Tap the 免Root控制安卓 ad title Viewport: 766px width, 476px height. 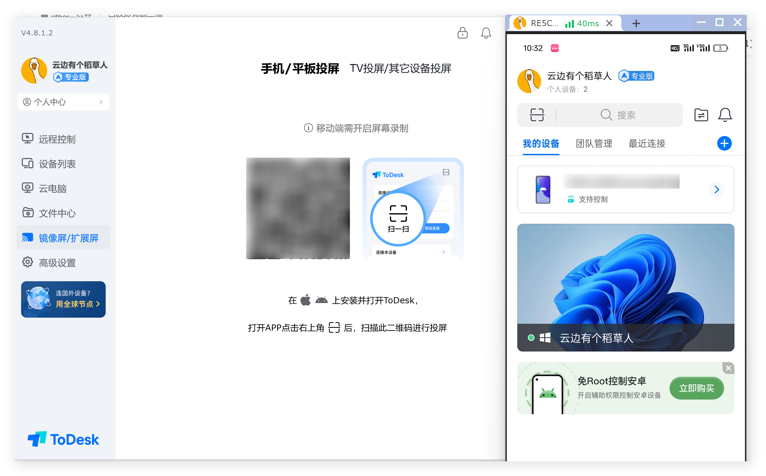click(612, 381)
